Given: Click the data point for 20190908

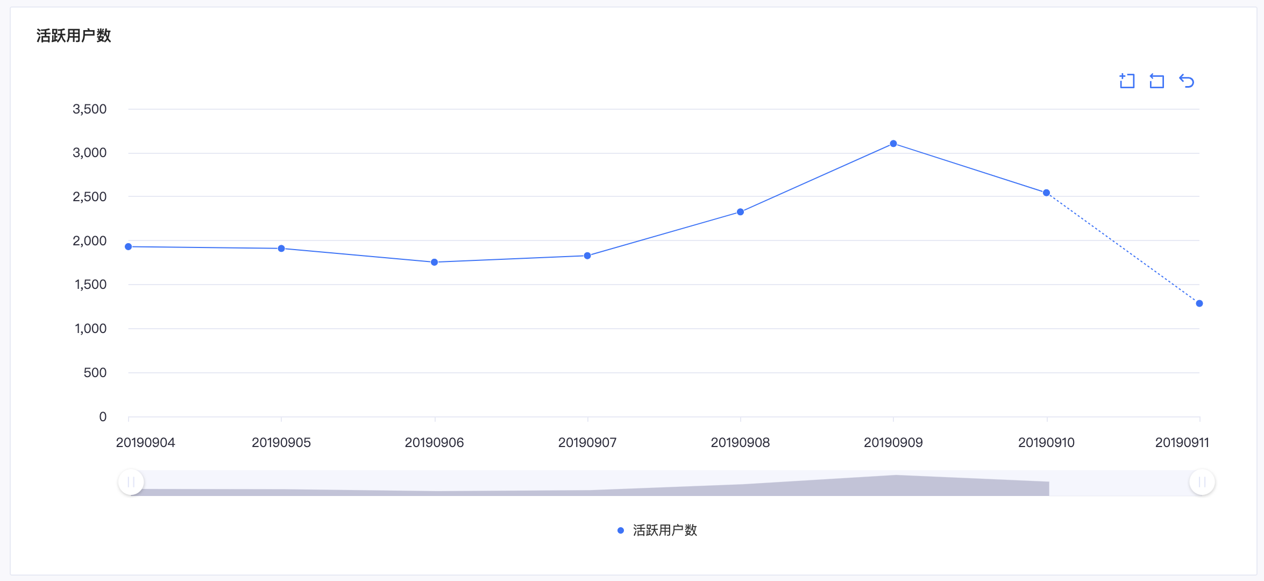Looking at the screenshot, I should point(741,212).
